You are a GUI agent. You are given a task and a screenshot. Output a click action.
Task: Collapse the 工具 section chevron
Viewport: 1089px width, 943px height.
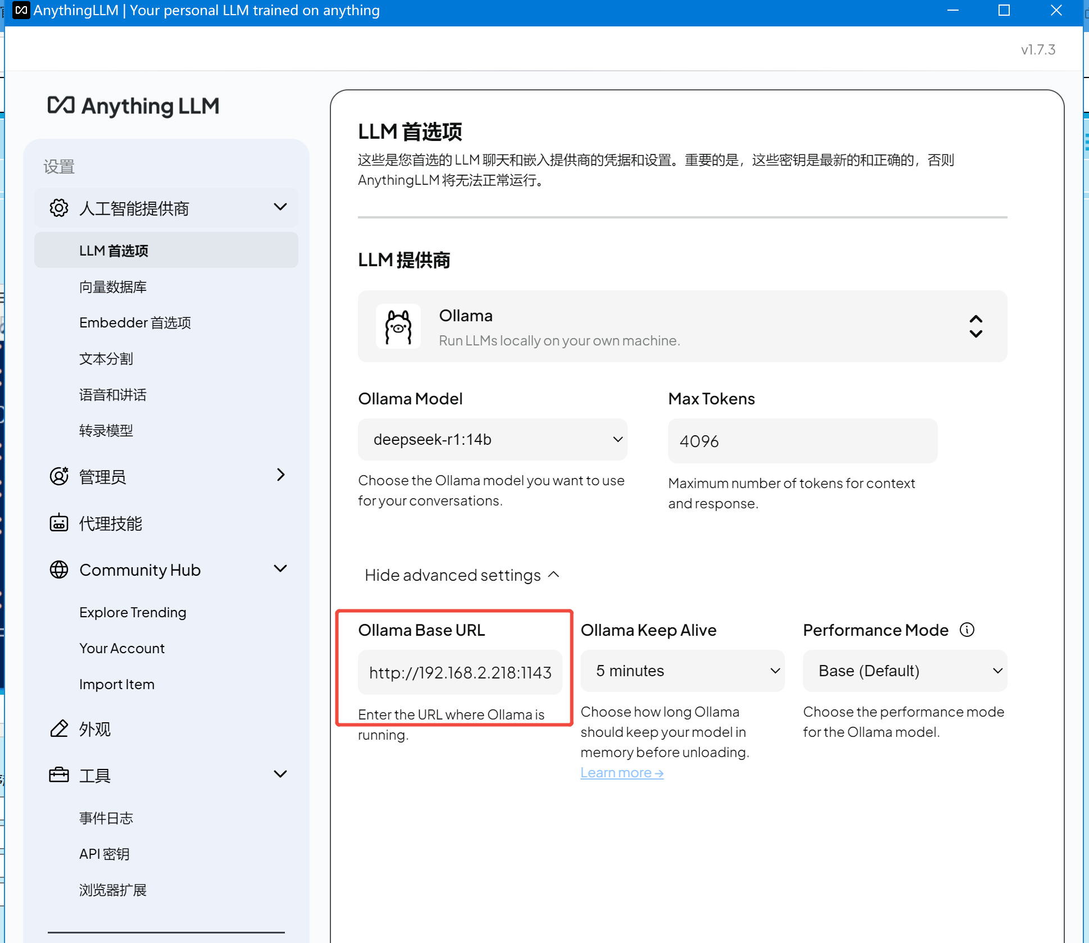click(280, 775)
